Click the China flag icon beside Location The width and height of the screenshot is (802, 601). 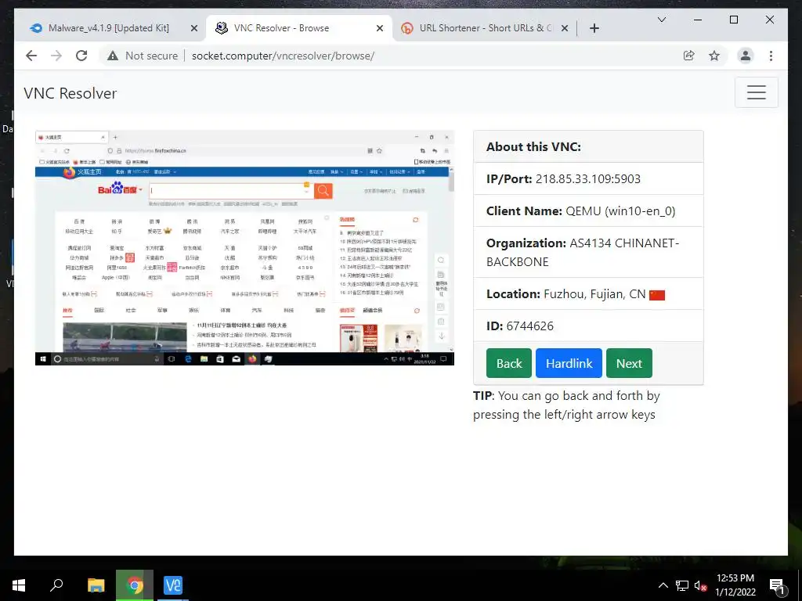(x=657, y=295)
